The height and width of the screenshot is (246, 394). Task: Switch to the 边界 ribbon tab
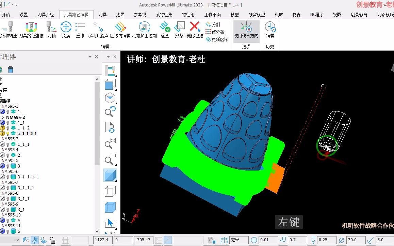[x=120, y=15]
